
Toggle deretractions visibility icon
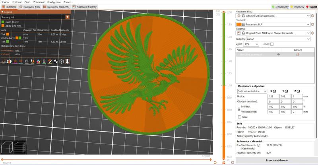21,61
